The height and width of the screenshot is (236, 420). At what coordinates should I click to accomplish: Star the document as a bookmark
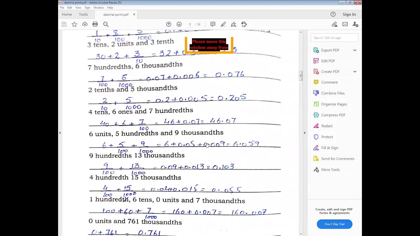pyautogui.click(x=74, y=24)
